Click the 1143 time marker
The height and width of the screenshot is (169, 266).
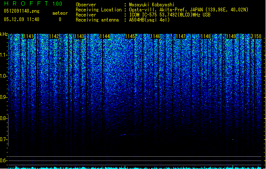[x=79, y=36]
